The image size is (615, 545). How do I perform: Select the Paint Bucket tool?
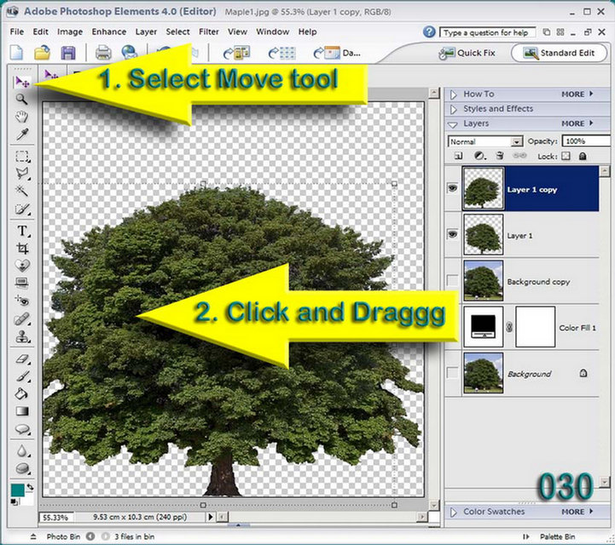21,393
